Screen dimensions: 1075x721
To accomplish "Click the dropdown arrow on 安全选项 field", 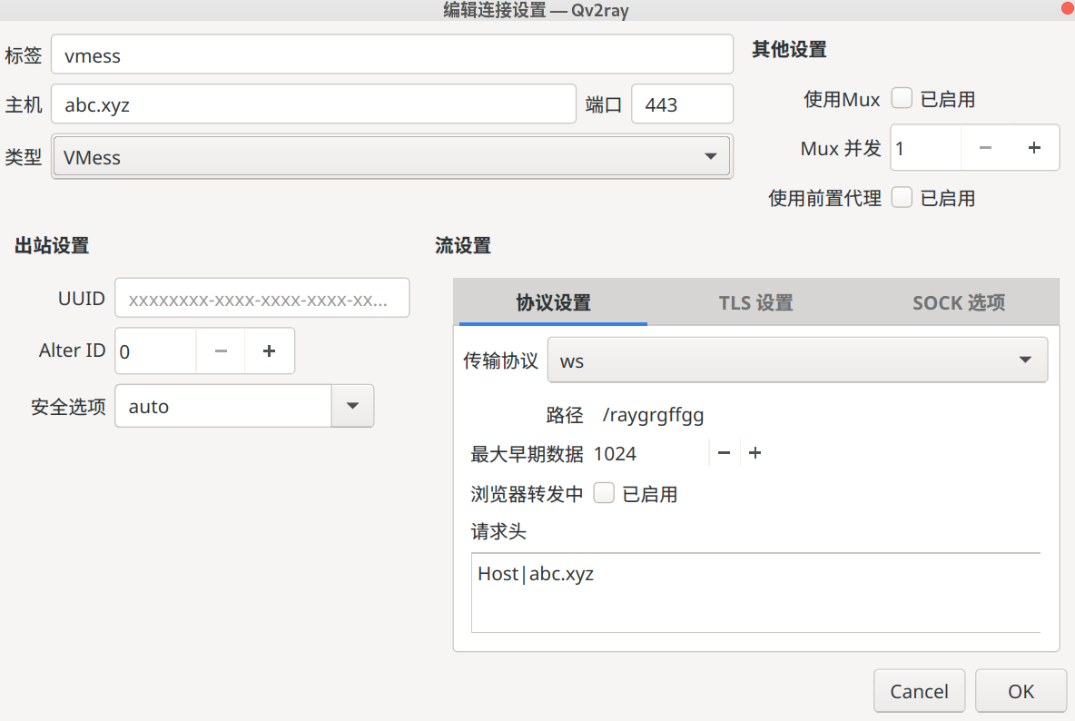I will point(352,406).
